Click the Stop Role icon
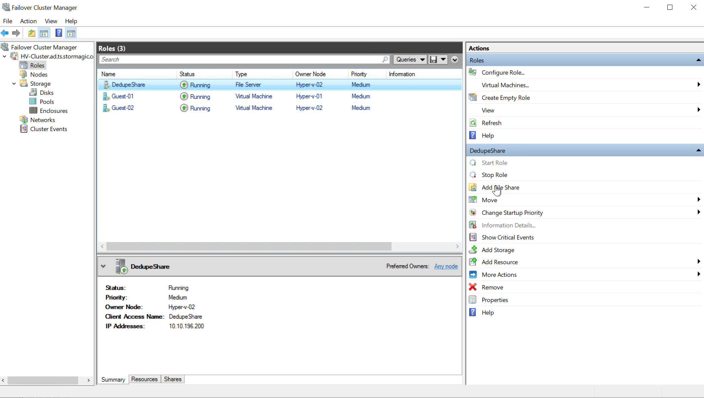Image resolution: width=704 pixels, height=398 pixels. pos(473,175)
